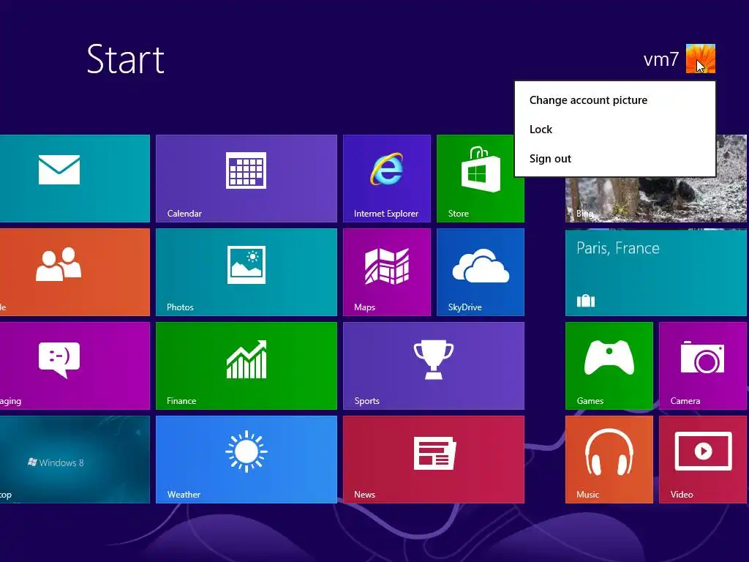Open the Maps tile
The width and height of the screenshot is (749, 562).
(387, 272)
